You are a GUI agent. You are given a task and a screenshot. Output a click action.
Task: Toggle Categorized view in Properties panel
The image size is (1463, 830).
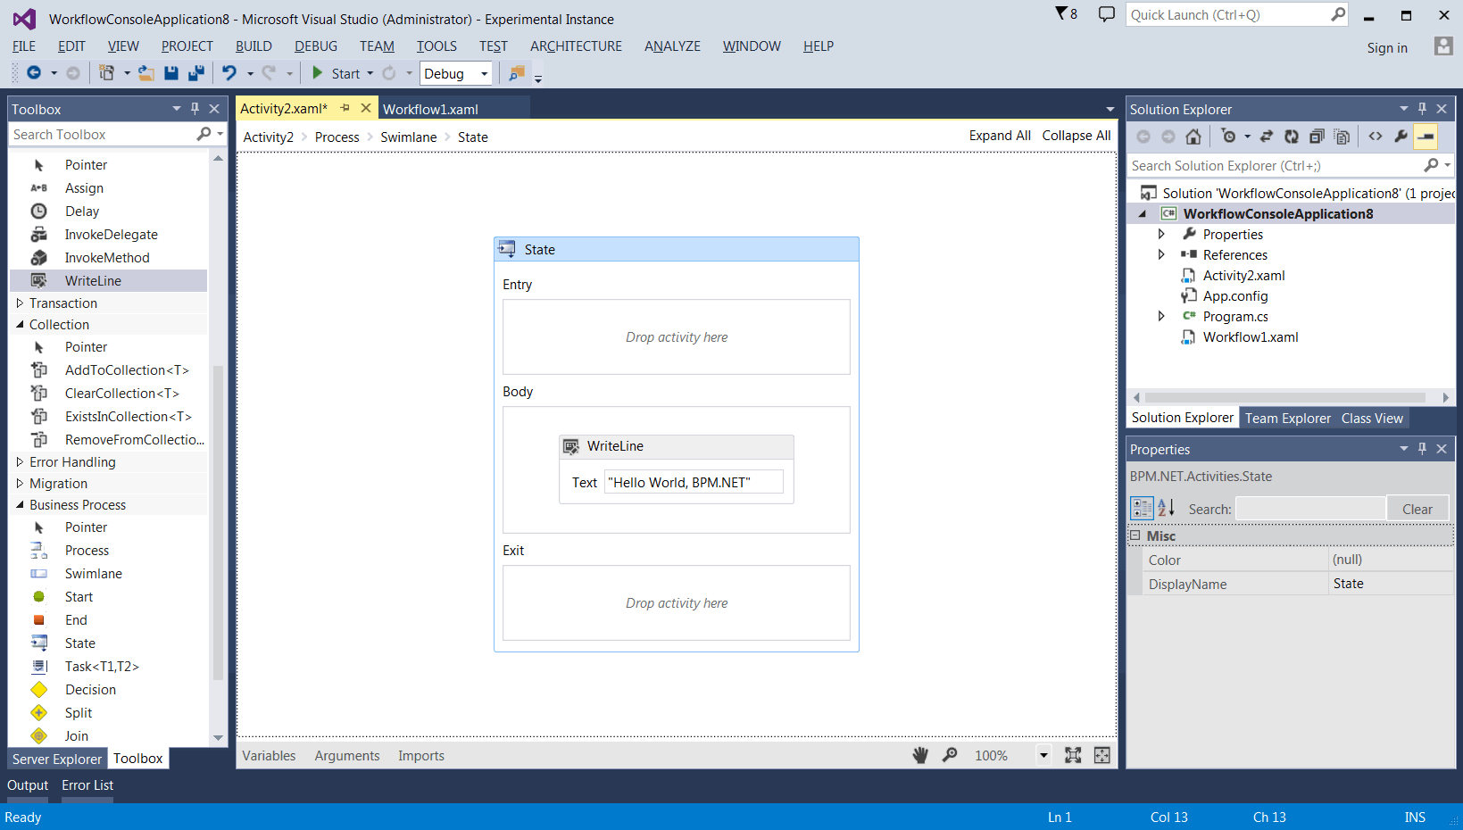(x=1142, y=509)
